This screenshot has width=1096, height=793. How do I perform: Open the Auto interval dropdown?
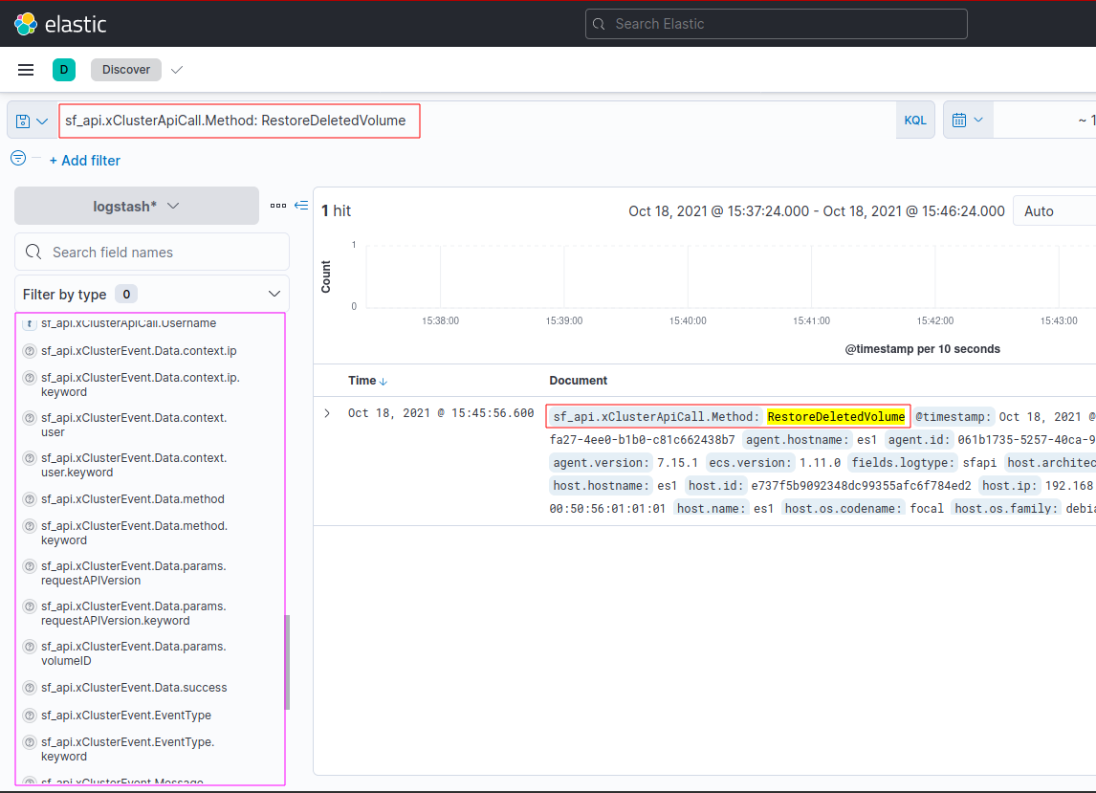(x=1054, y=211)
